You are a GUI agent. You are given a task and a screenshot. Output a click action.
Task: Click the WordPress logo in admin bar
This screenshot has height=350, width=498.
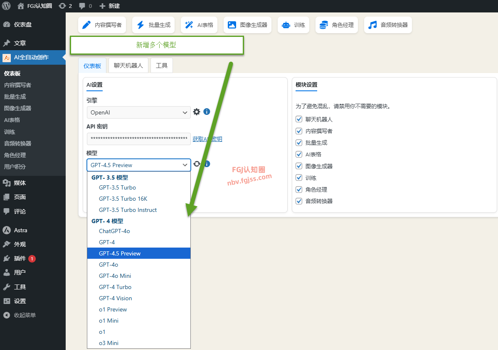pyautogui.click(x=6, y=6)
